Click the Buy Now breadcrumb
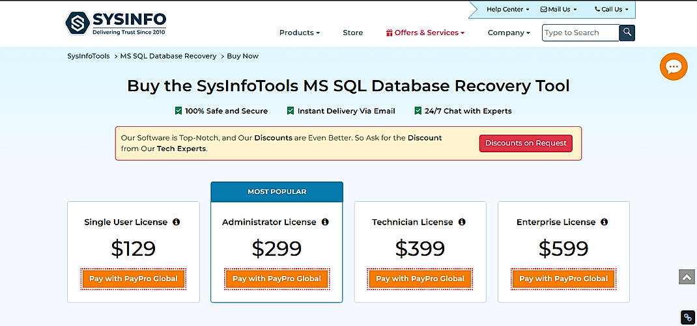Viewport: 697px width, 326px height. [x=243, y=56]
